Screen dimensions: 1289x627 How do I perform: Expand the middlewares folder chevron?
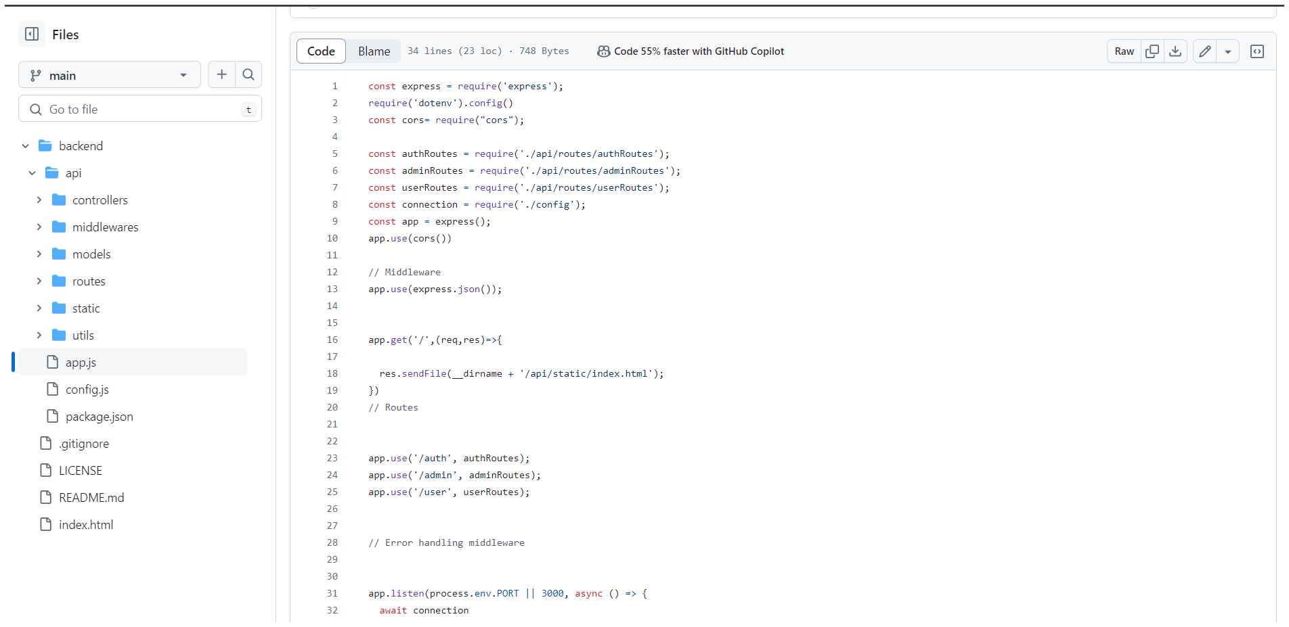pos(39,227)
